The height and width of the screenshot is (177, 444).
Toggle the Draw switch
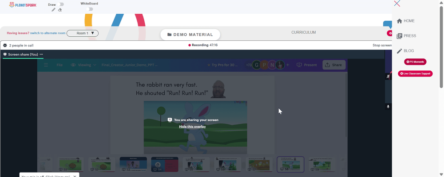[60, 4]
